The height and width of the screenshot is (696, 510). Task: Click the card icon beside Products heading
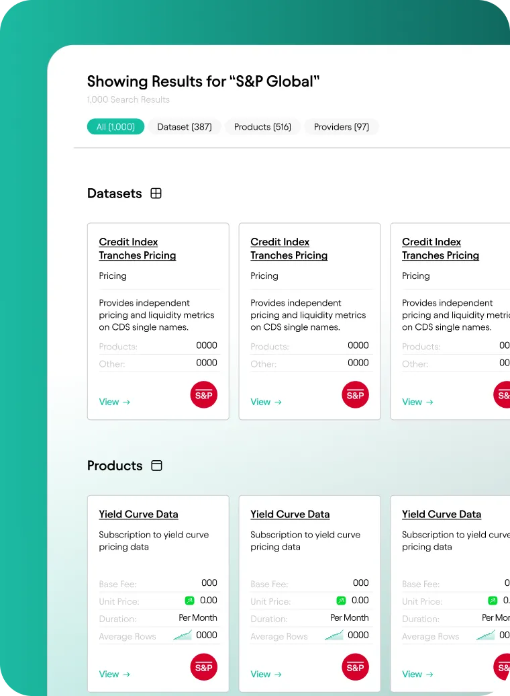pyautogui.click(x=156, y=465)
